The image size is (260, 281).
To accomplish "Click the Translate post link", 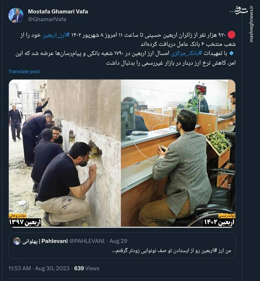I will pyautogui.click(x=24, y=72).
